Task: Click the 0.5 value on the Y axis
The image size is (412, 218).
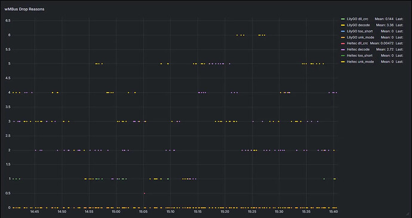Action: (8, 194)
